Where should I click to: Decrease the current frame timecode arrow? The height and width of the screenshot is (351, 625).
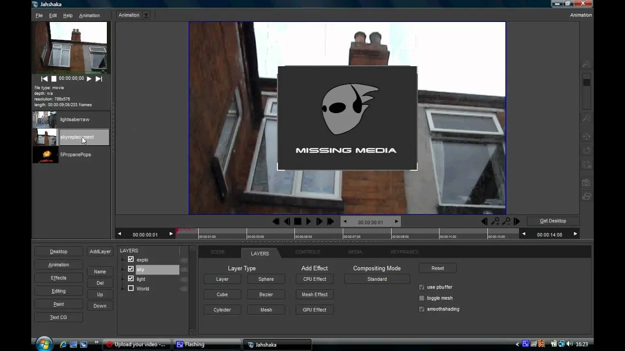(345, 221)
